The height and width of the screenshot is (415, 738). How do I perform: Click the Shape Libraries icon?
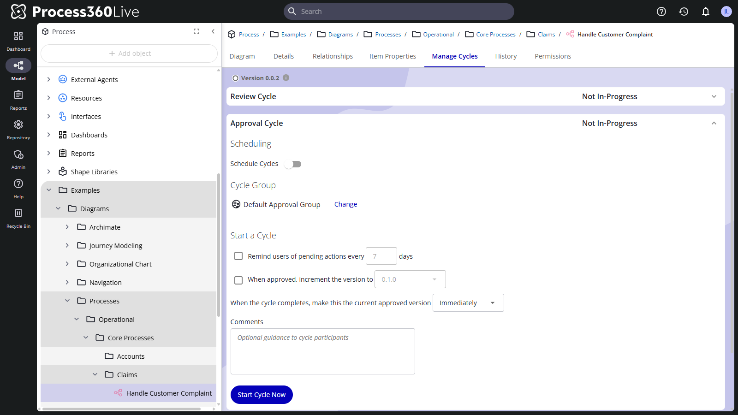[x=63, y=172]
